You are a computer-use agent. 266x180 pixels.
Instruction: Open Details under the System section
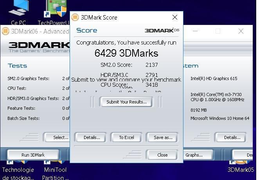(232, 137)
